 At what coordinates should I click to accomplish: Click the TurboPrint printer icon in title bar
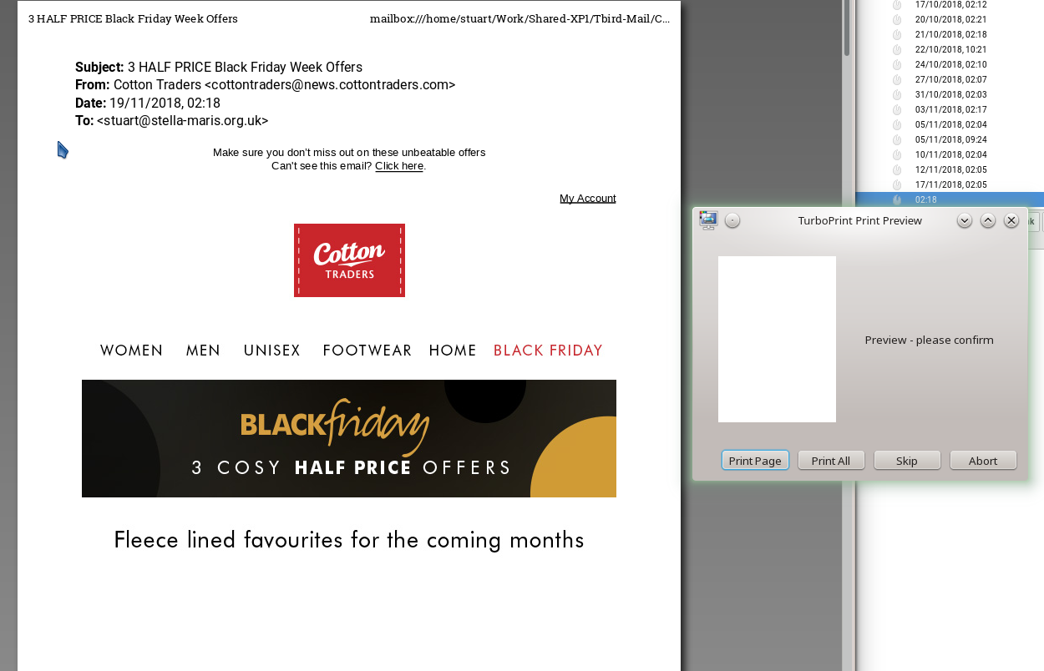click(708, 220)
